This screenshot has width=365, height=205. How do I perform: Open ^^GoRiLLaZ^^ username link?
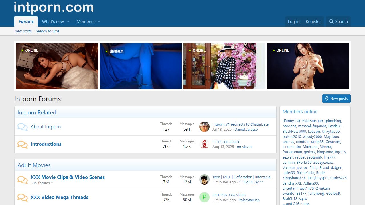coord(252,182)
